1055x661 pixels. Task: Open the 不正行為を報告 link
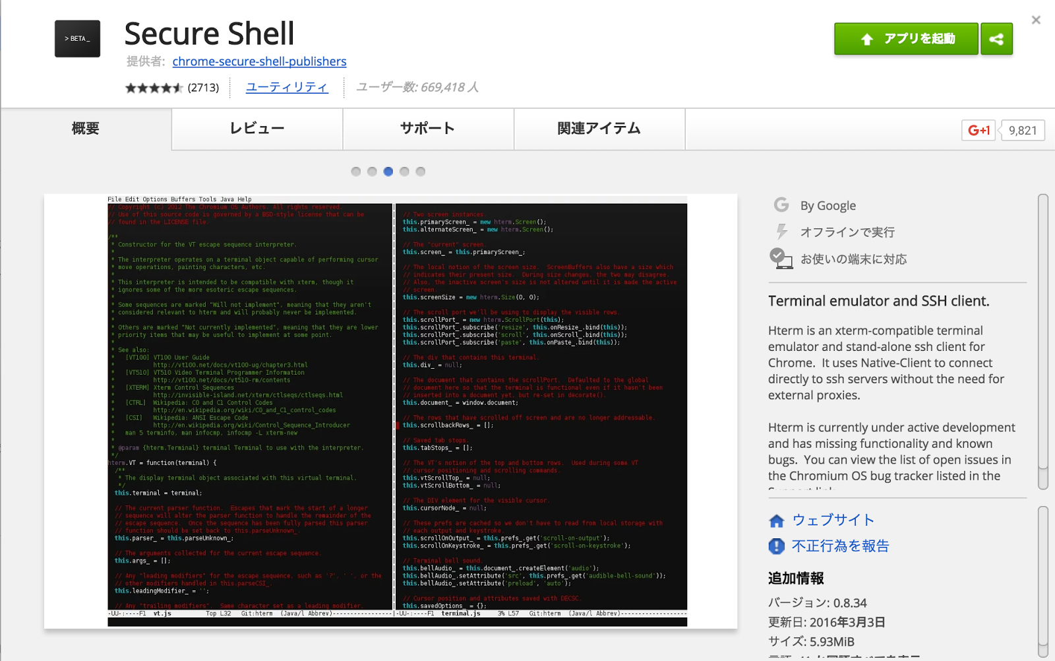[x=841, y=546]
